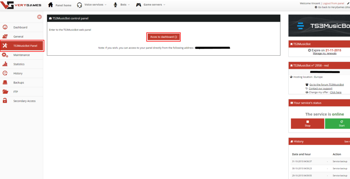Click the TS3MusicBot control panel title
The image size is (350, 179).
(x=70, y=18)
